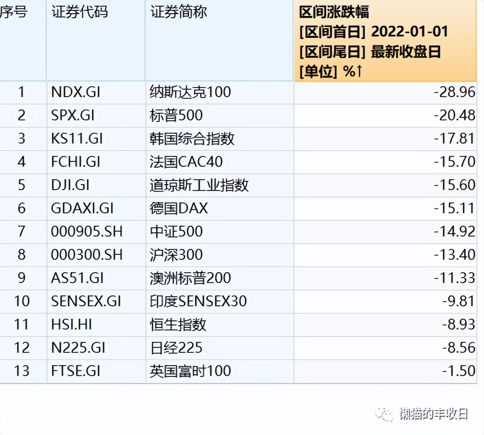Image resolution: width=484 pixels, height=435 pixels.
Task: Select code SPX.GI
Action: 73,115
